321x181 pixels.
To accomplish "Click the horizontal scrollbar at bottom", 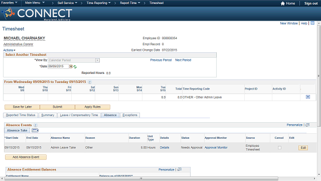I will coord(141,178).
